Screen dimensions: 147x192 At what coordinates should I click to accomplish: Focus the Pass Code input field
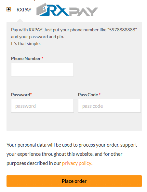pyautogui.click(x=109, y=106)
